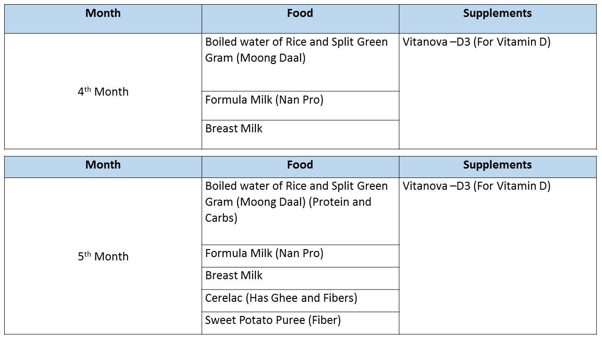
Task: Select Sweet Potato Puree (Fiber) cell
Action: point(300,323)
